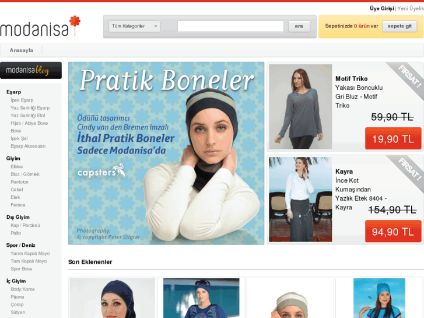Open the modanisa blog banner
This screenshot has width=424, height=318.
point(31,71)
